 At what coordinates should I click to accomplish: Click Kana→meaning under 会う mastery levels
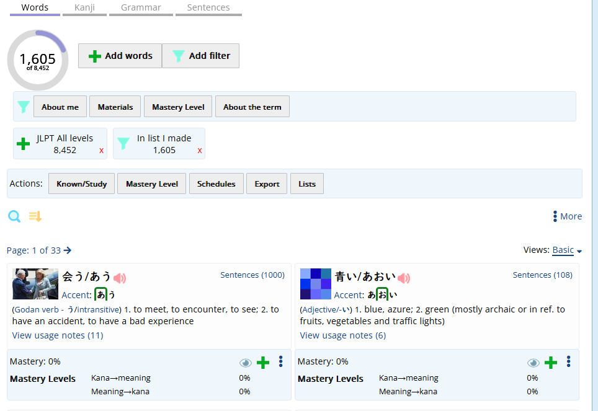(x=121, y=378)
